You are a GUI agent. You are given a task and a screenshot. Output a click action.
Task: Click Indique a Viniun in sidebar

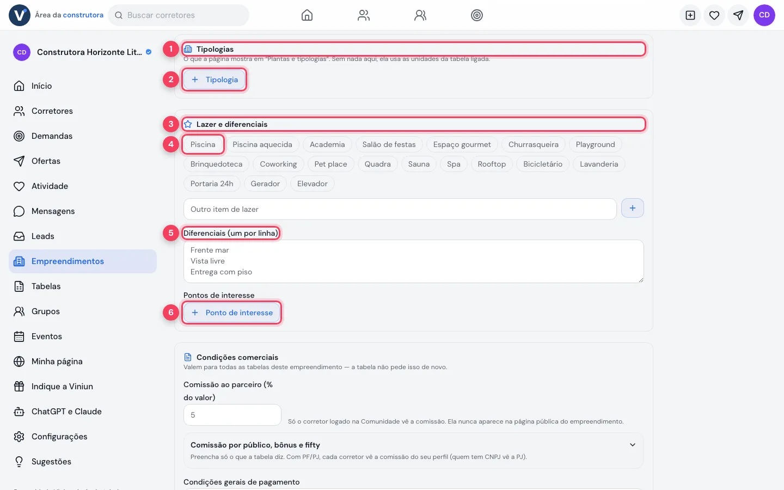pos(83,387)
